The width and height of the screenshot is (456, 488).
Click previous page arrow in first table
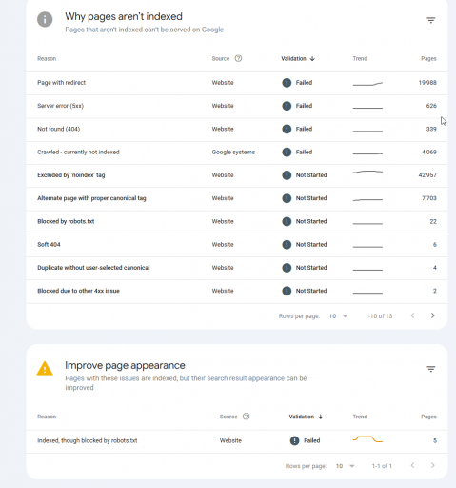coord(412,315)
